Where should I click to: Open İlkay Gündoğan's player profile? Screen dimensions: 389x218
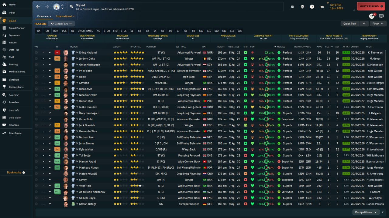click(x=88, y=113)
